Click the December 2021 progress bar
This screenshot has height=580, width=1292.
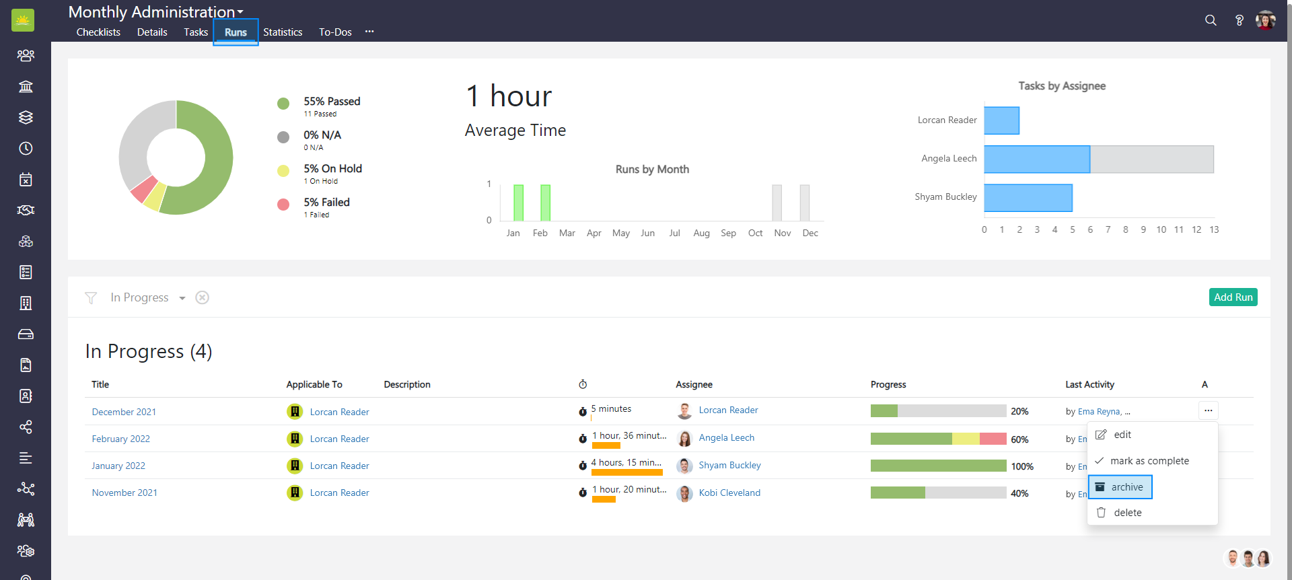938,411
